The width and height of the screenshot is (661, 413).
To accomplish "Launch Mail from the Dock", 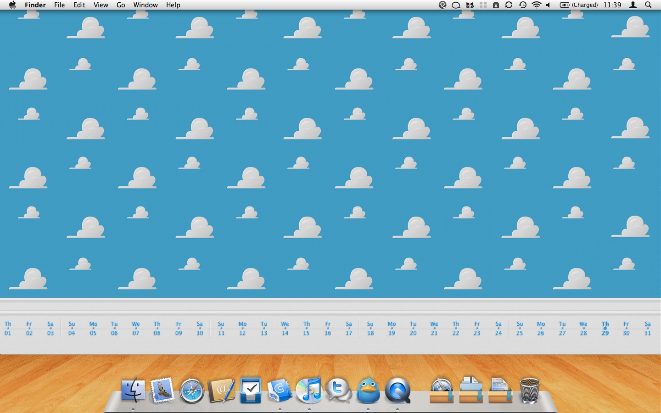I will [162, 391].
